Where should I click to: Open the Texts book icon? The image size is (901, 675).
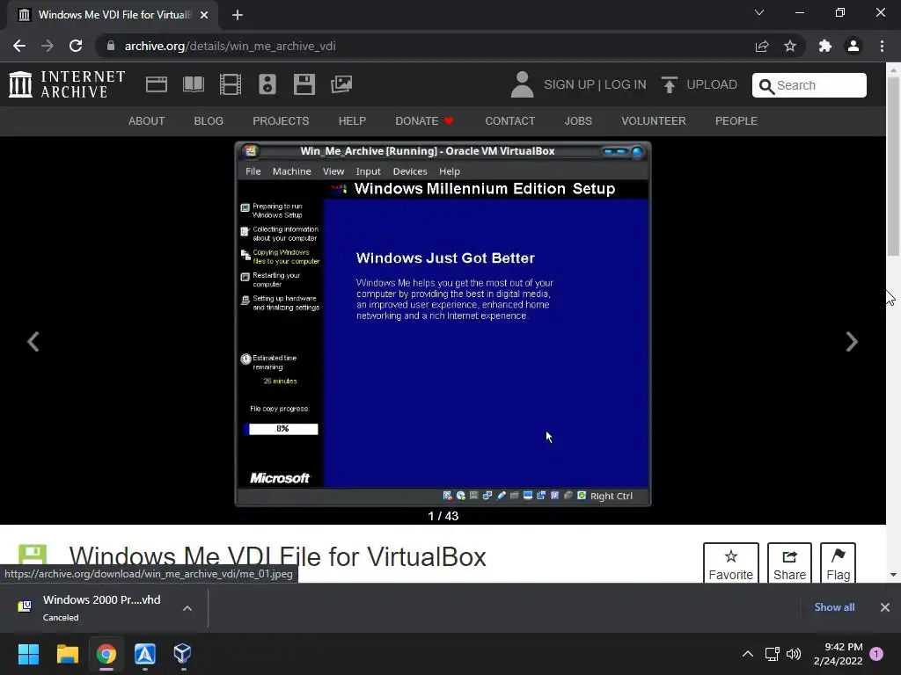[193, 84]
